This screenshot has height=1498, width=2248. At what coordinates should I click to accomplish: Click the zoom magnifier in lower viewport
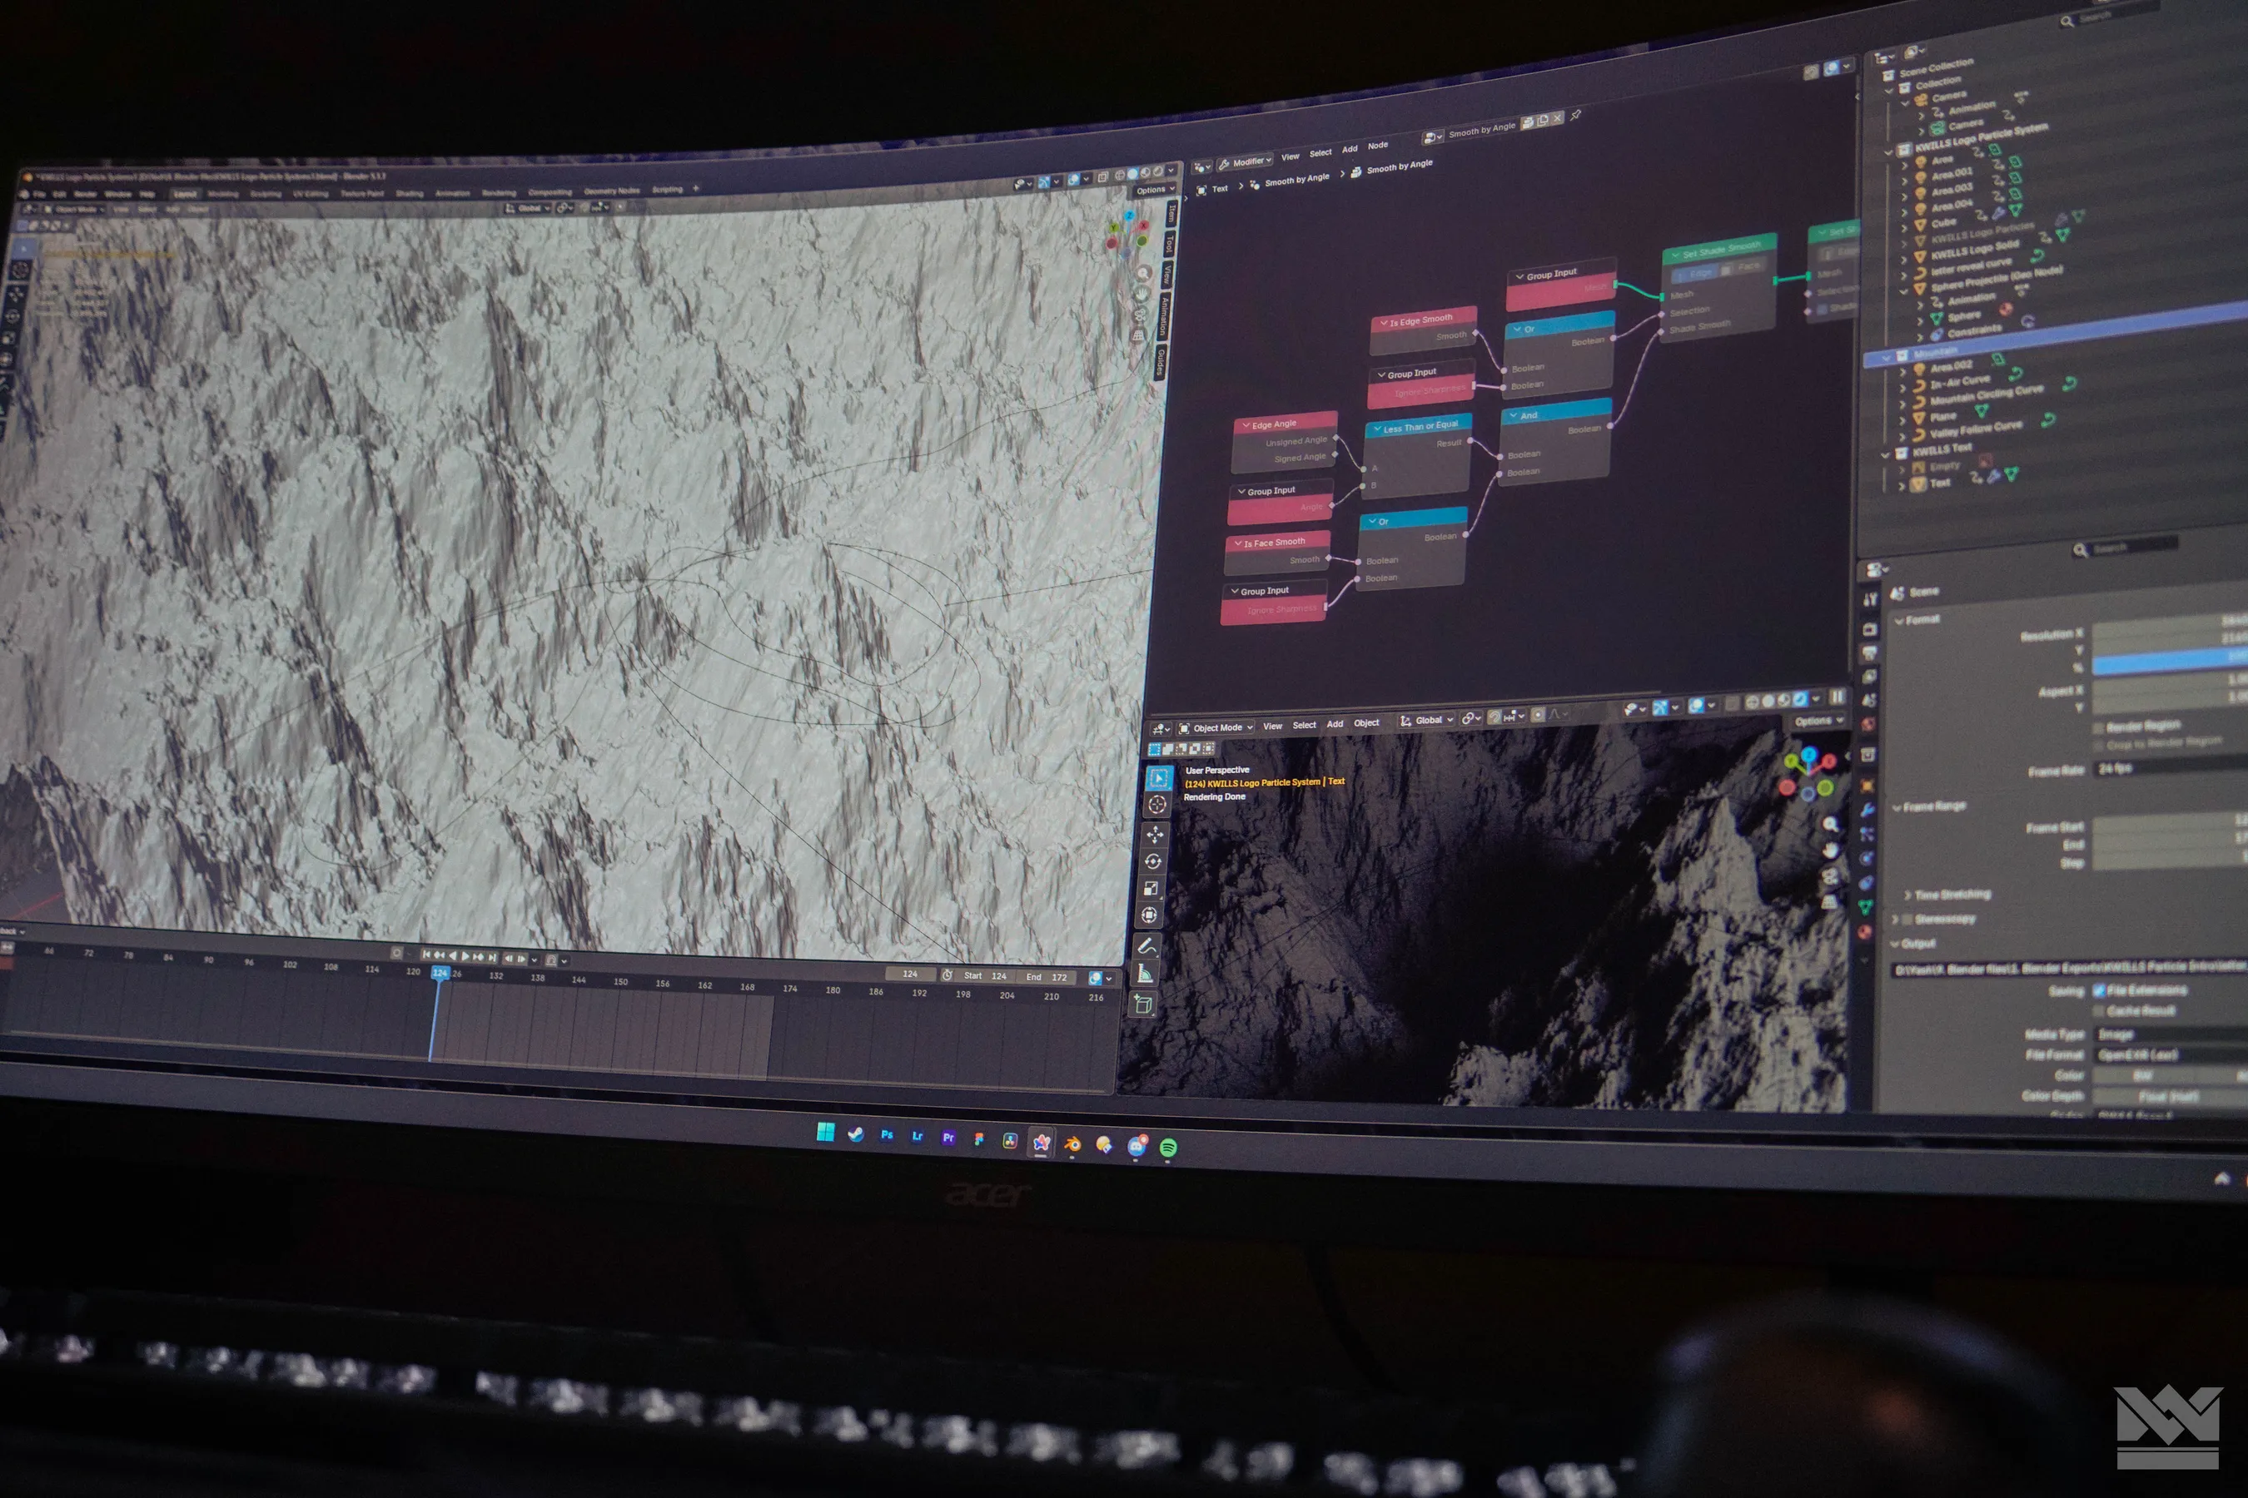(x=1830, y=825)
